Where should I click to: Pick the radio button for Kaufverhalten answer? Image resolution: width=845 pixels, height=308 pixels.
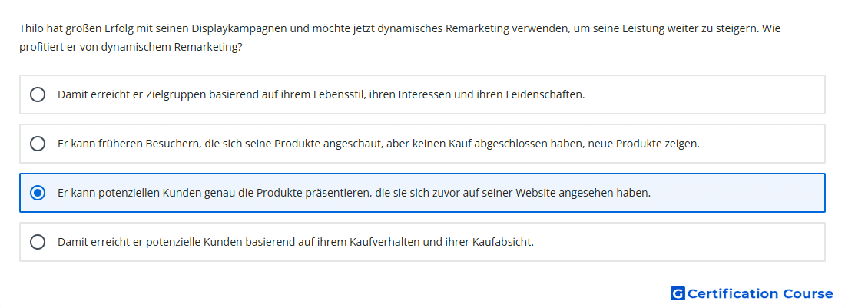pyautogui.click(x=38, y=242)
